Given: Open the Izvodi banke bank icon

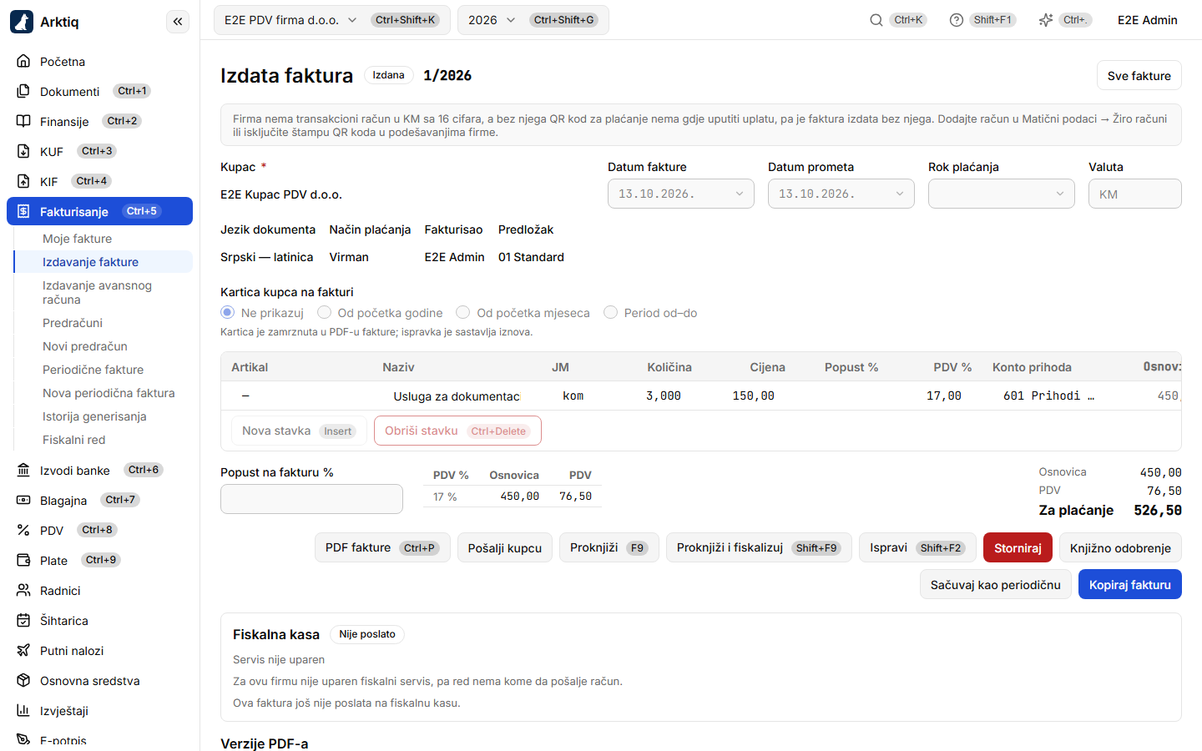Looking at the screenshot, I should [23, 470].
